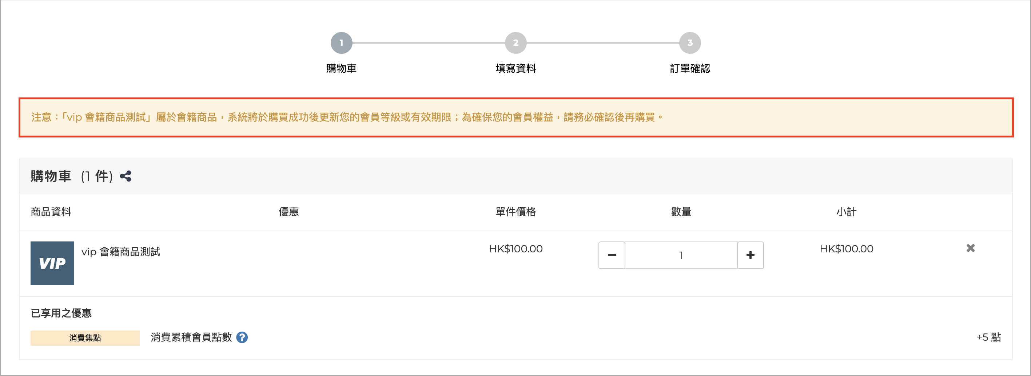The image size is (1031, 376).
Task: Click the 單件價格 column header
Action: (515, 212)
